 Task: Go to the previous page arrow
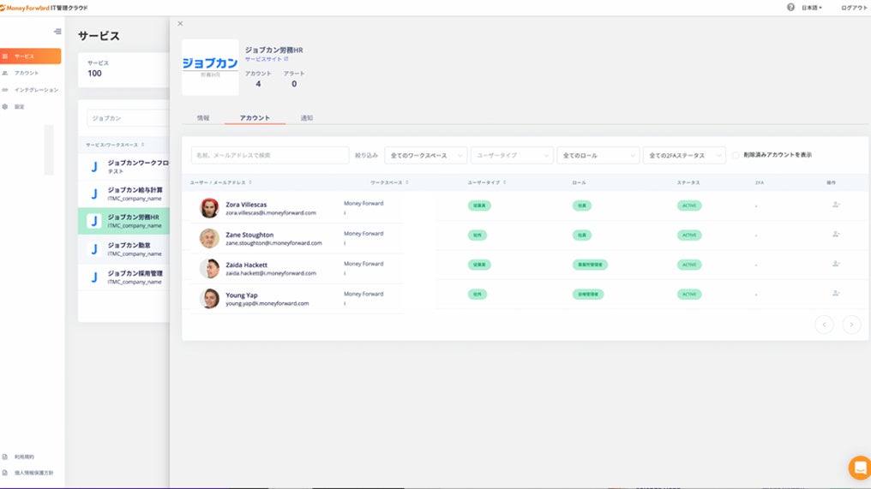(x=824, y=324)
